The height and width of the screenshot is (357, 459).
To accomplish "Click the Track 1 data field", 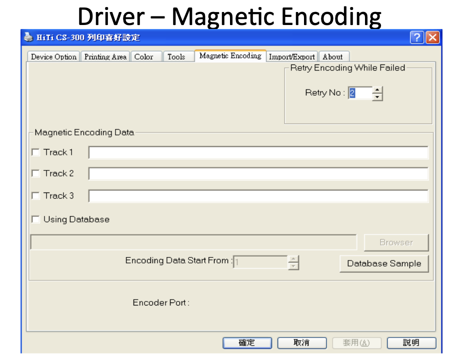I will coord(258,152).
